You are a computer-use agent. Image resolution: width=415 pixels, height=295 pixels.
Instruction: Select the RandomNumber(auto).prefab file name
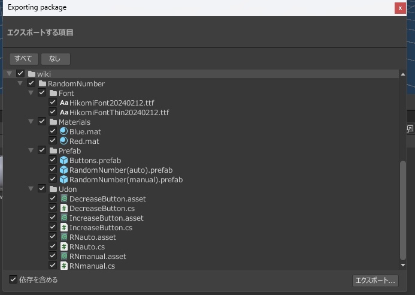click(121, 170)
